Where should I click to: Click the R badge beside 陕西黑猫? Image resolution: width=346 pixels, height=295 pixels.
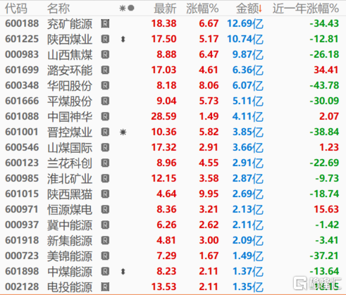[105, 194]
